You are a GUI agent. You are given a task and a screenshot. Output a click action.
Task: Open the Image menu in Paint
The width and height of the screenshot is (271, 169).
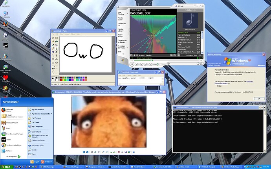point(67,34)
